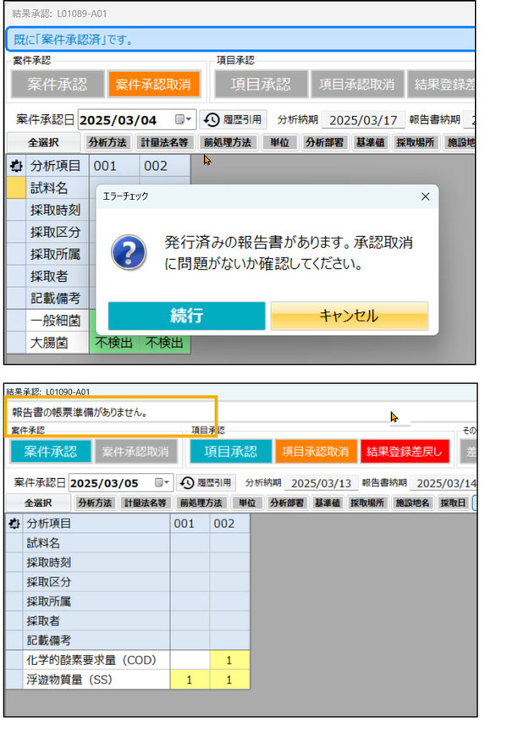
Task: Select 施設地名 column button in lower window
Action: point(412,503)
